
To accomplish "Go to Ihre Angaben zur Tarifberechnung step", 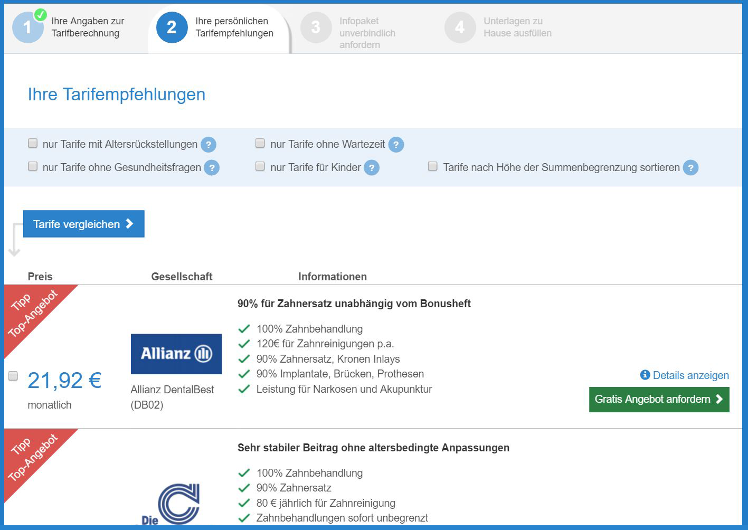I will 88,27.
